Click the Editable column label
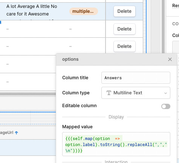Screen dimensions: 179x163 (x=80, y=106)
